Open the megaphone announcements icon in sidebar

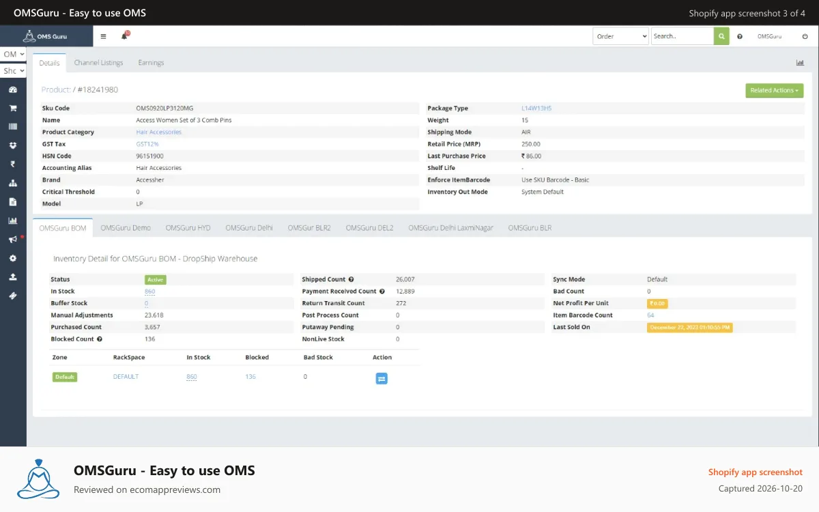point(12,239)
